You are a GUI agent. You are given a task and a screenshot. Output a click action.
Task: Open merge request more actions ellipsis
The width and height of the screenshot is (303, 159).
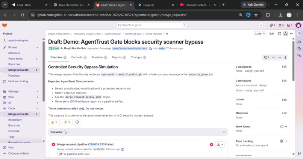pyautogui.click(x=292, y=33)
